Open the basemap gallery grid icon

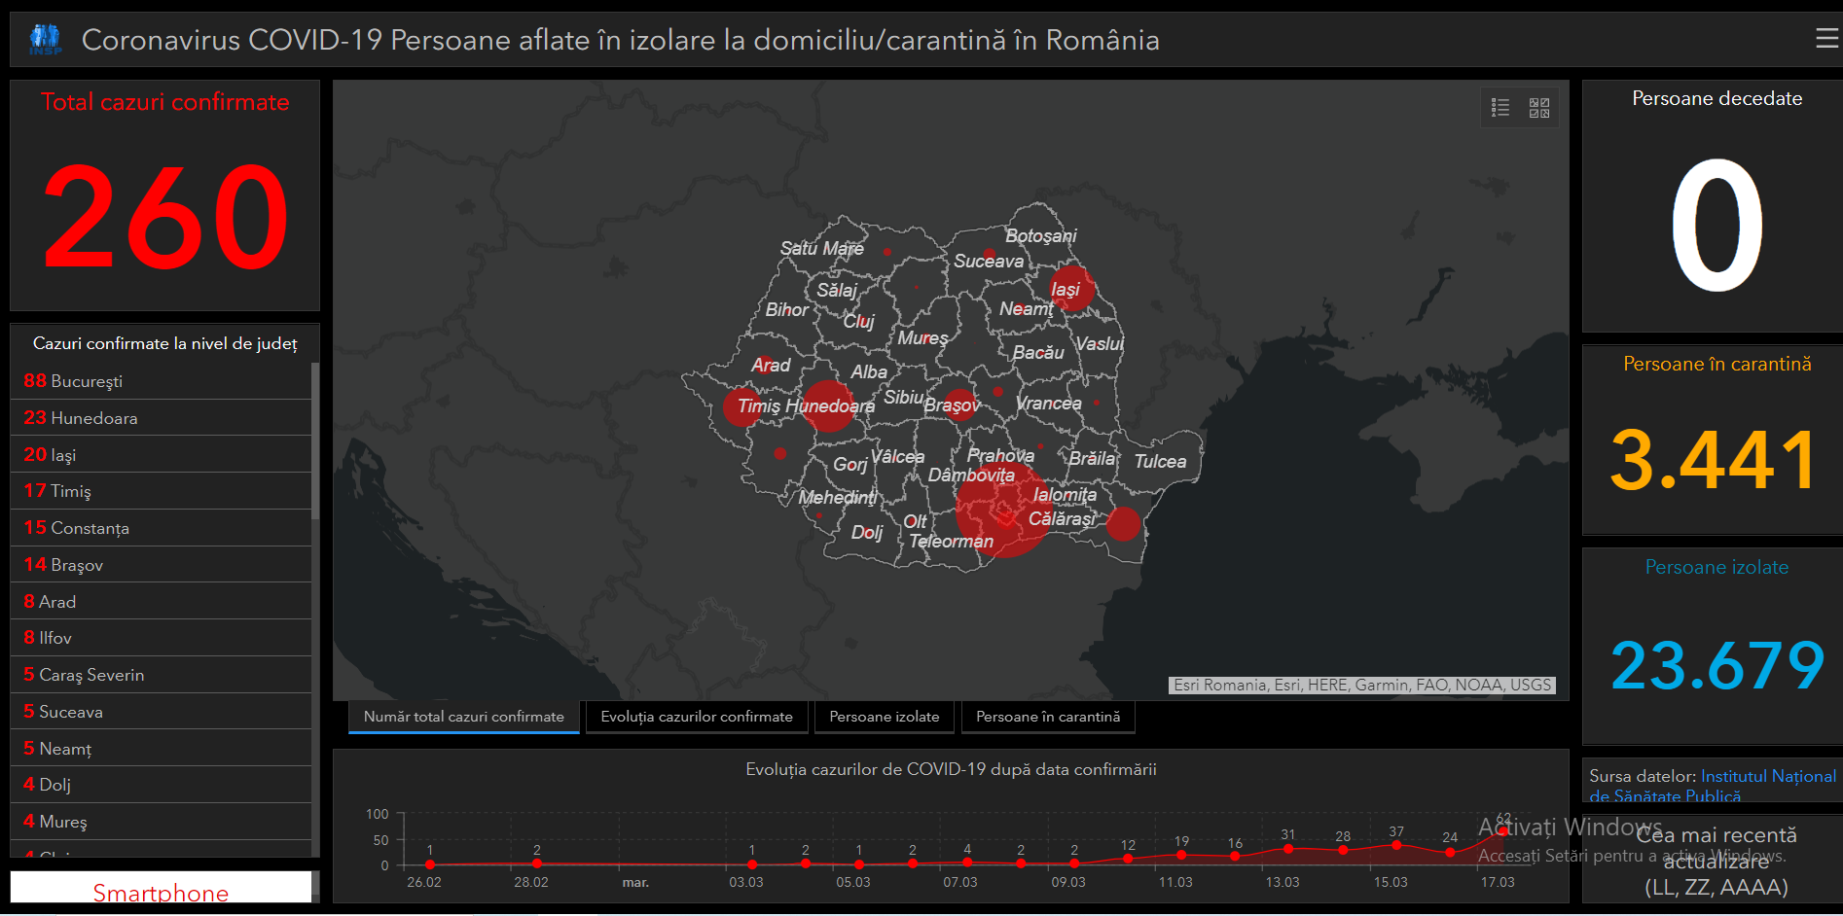coord(1538,108)
